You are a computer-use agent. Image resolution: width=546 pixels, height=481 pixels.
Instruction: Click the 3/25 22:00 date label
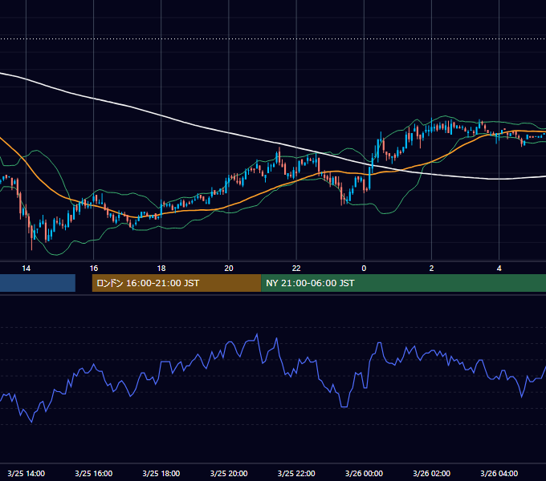point(296,473)
